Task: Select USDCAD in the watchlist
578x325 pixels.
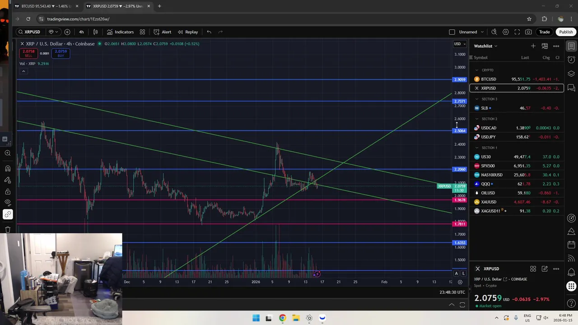Action: point(517,128)
